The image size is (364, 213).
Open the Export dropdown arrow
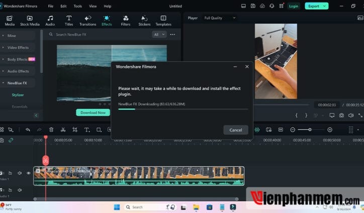325,6
